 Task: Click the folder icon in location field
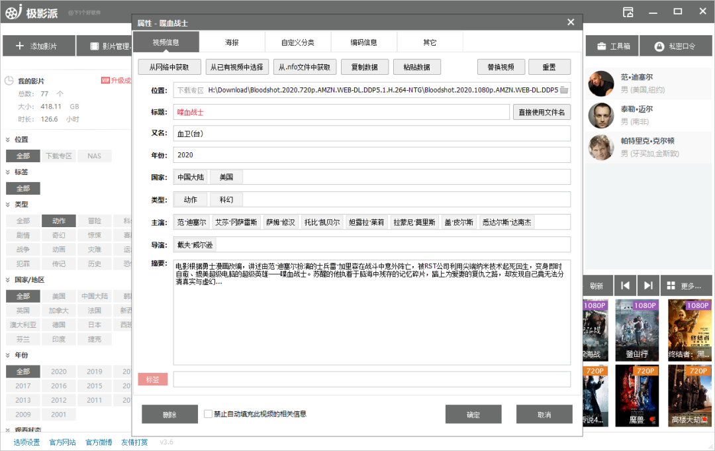[x=564, y=90]
